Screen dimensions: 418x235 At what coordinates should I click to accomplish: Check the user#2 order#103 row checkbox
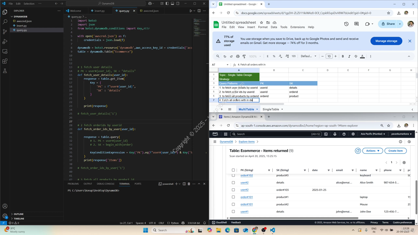tap(233, 190)
